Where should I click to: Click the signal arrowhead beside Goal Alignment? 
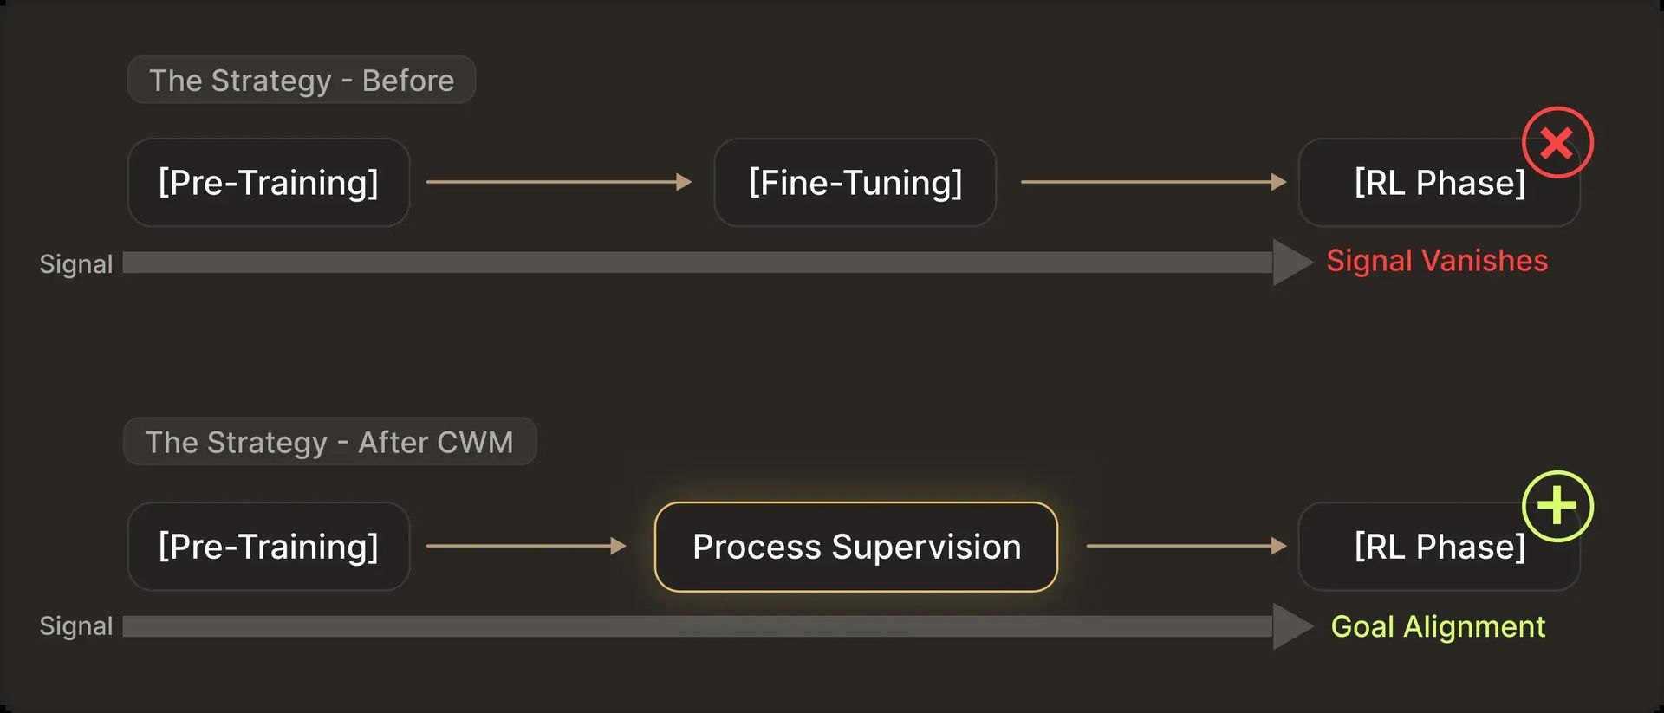1292,626
